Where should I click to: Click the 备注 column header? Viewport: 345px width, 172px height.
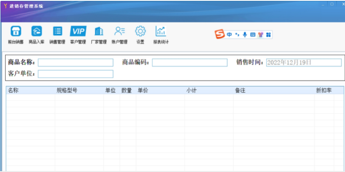[274, 90]
